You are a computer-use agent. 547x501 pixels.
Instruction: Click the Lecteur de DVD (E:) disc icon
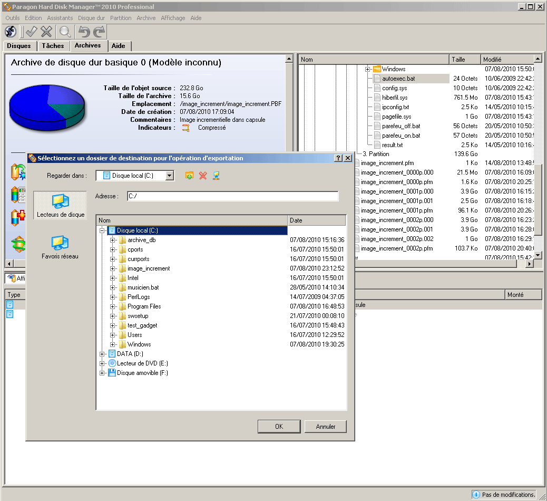point(112,363)
